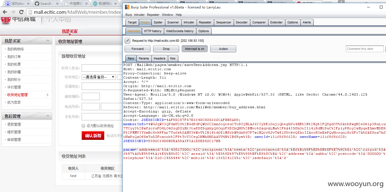
Task: Open 我的积分 link
Action: click(14, 80)
